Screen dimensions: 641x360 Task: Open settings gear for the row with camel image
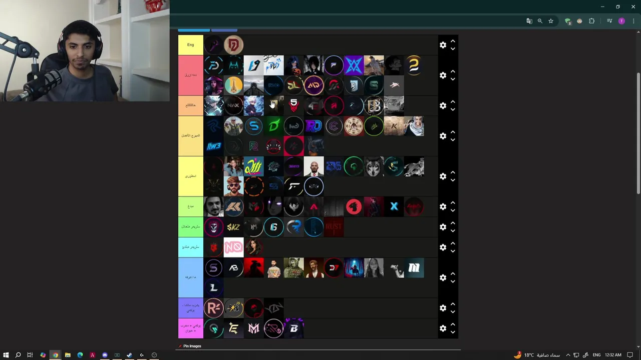[443, 277]
